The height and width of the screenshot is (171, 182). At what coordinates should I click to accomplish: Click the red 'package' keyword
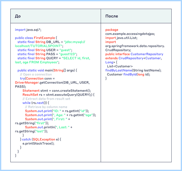[x=112, y=30]
